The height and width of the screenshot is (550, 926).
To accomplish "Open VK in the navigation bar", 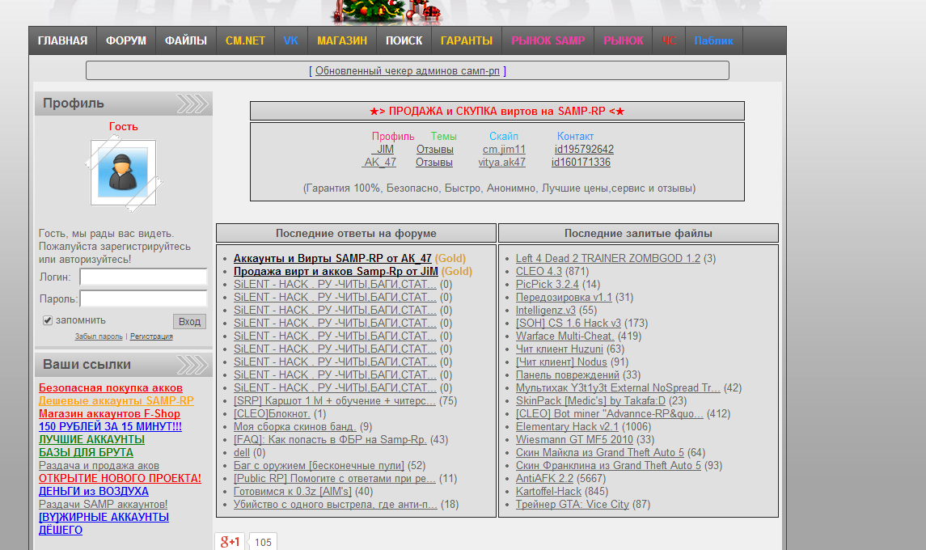I will click(290, 40).
